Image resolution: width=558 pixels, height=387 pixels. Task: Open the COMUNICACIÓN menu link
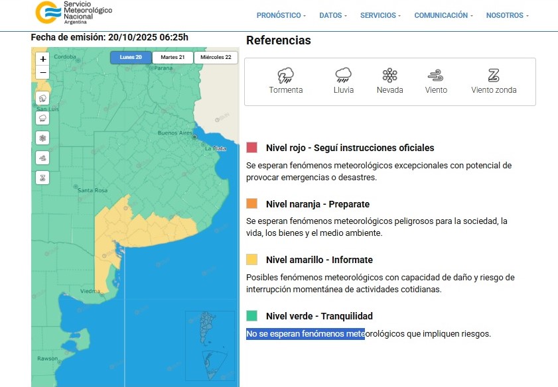pos(443,15)
